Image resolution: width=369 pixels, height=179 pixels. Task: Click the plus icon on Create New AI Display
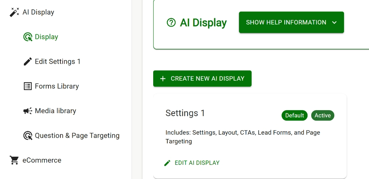point(163,79)
